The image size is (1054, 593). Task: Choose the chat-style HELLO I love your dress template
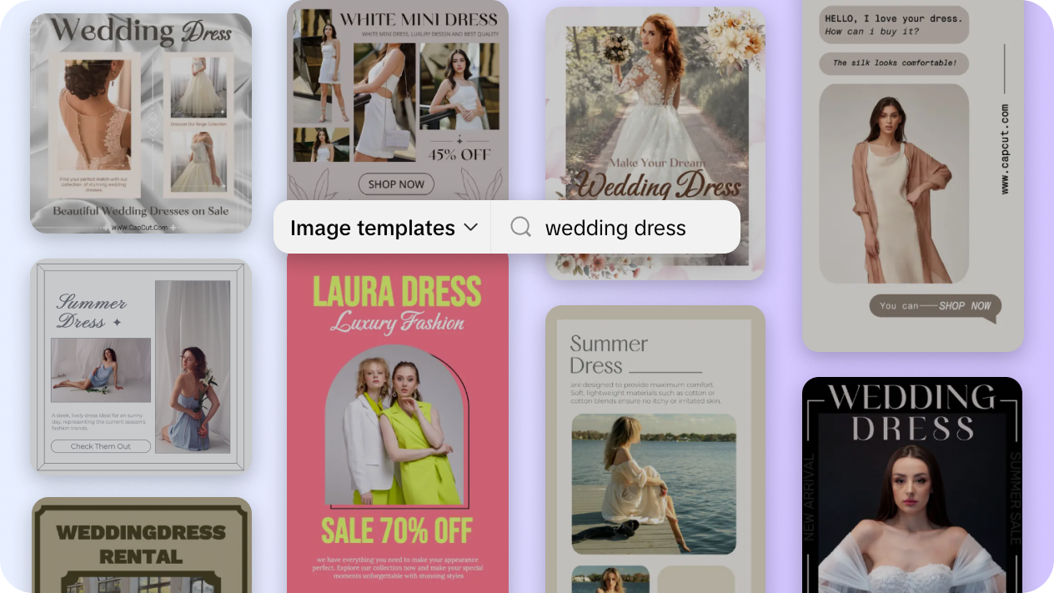[912, 175]
